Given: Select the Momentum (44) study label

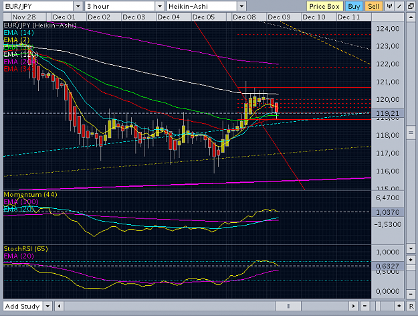Looking at the screenshot, I should pyautogui.click(x=30, y=194).
